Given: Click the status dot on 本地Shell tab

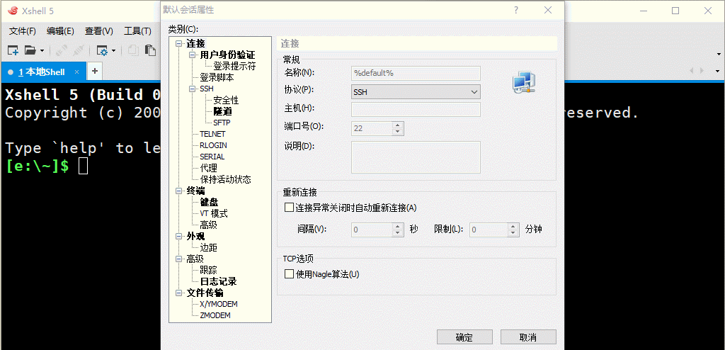Looking at the screenshot, I should [x=10, y=72].
